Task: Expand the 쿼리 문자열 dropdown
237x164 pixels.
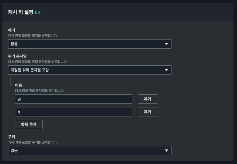Action: coord(90,70)
